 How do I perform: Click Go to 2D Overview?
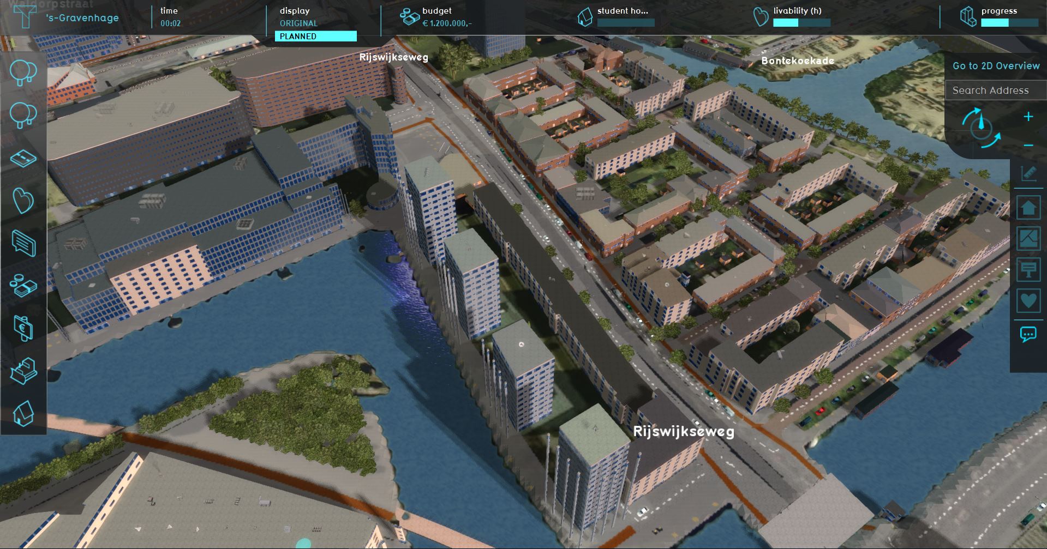996,66
